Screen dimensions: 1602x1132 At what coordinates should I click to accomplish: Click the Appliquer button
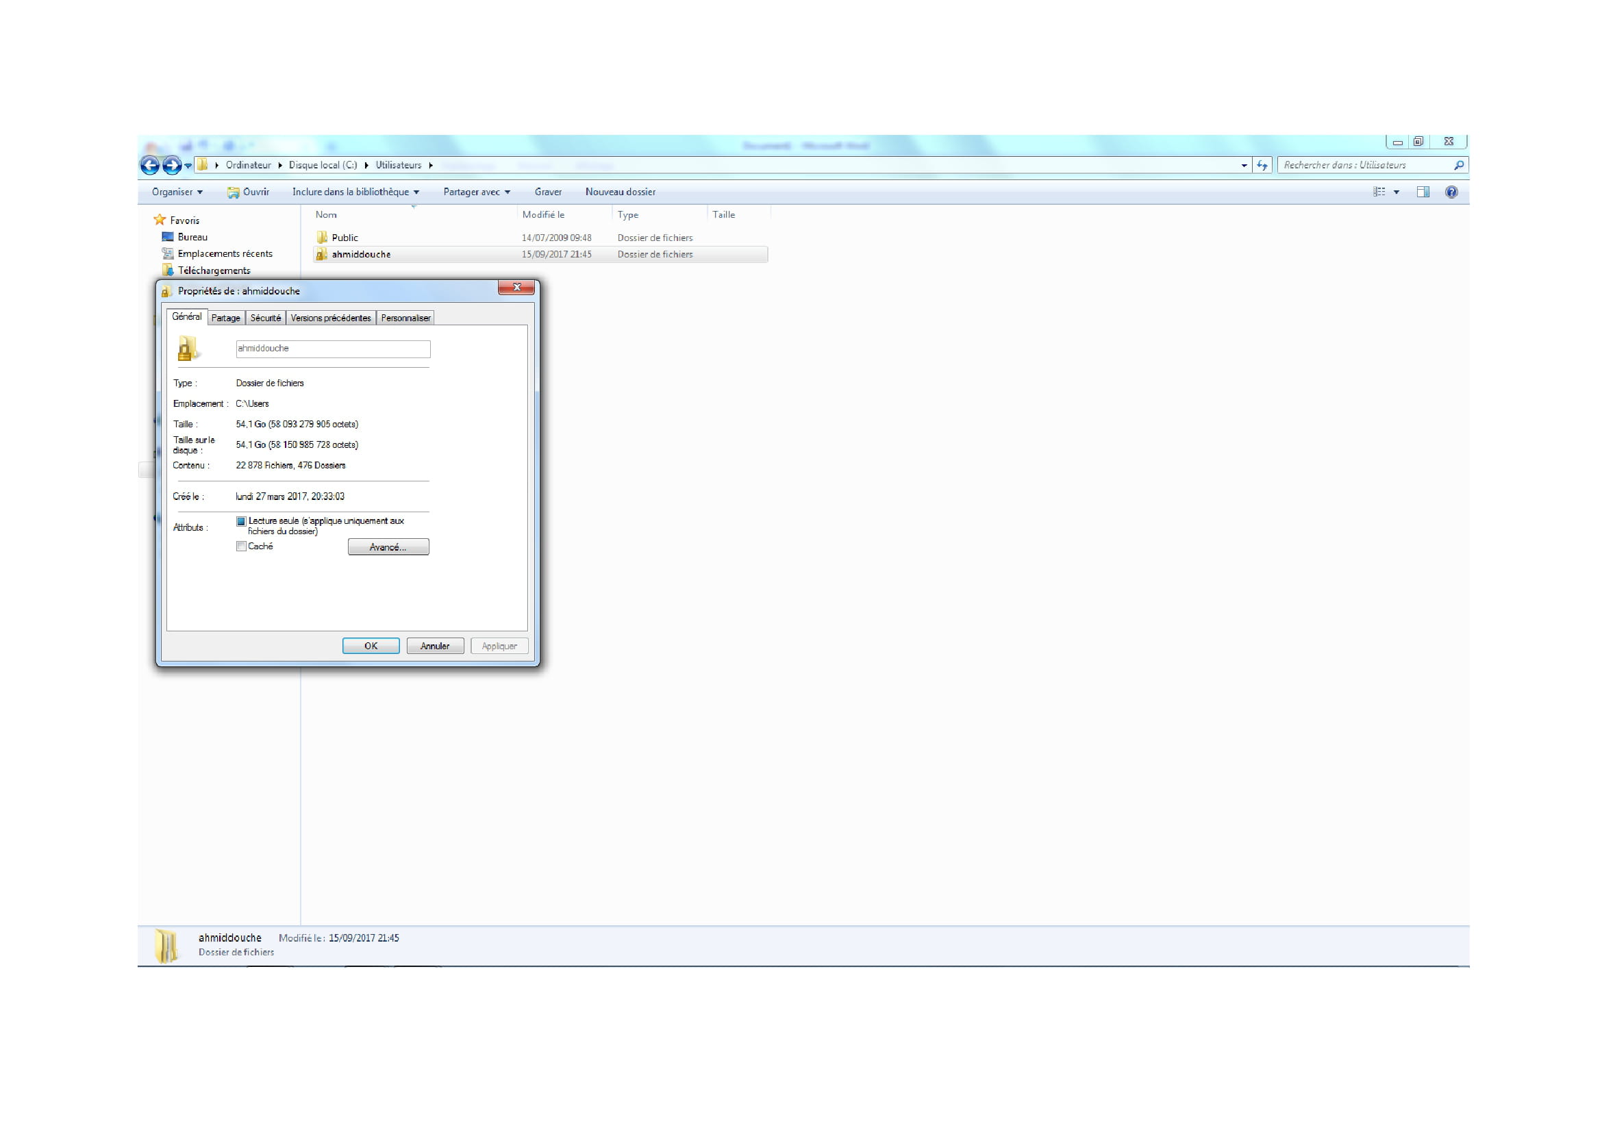(x=499, y=646)
